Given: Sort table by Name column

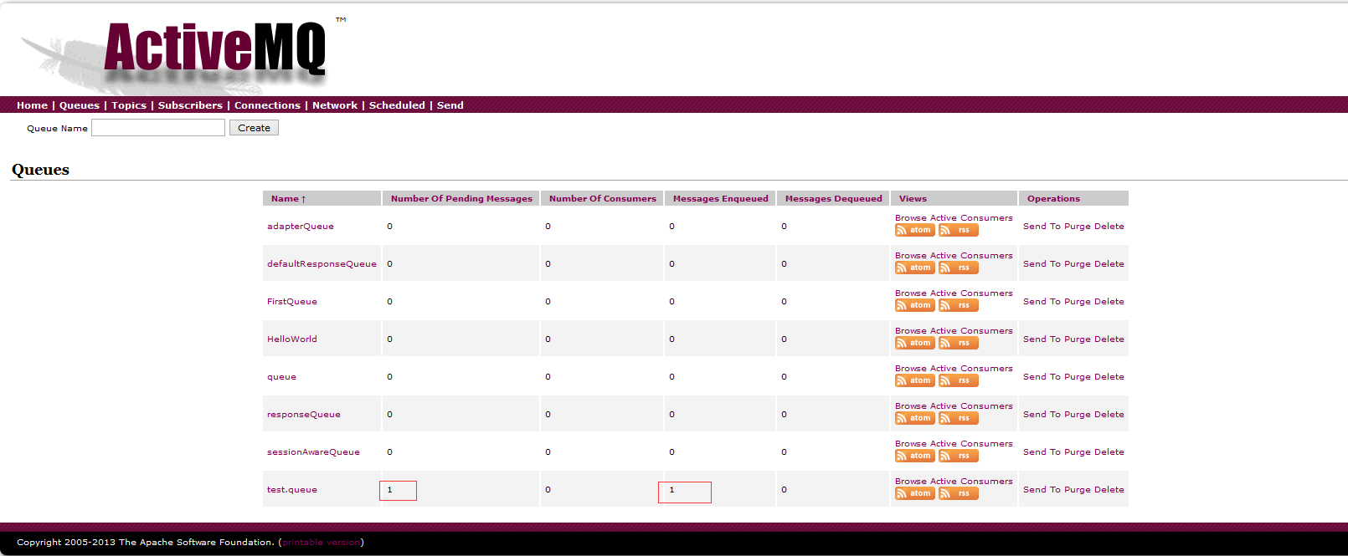Looking at the screenshot, I should tap(289, 199).
